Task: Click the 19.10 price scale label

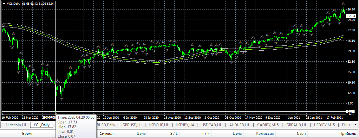Action: pos(351,83)
